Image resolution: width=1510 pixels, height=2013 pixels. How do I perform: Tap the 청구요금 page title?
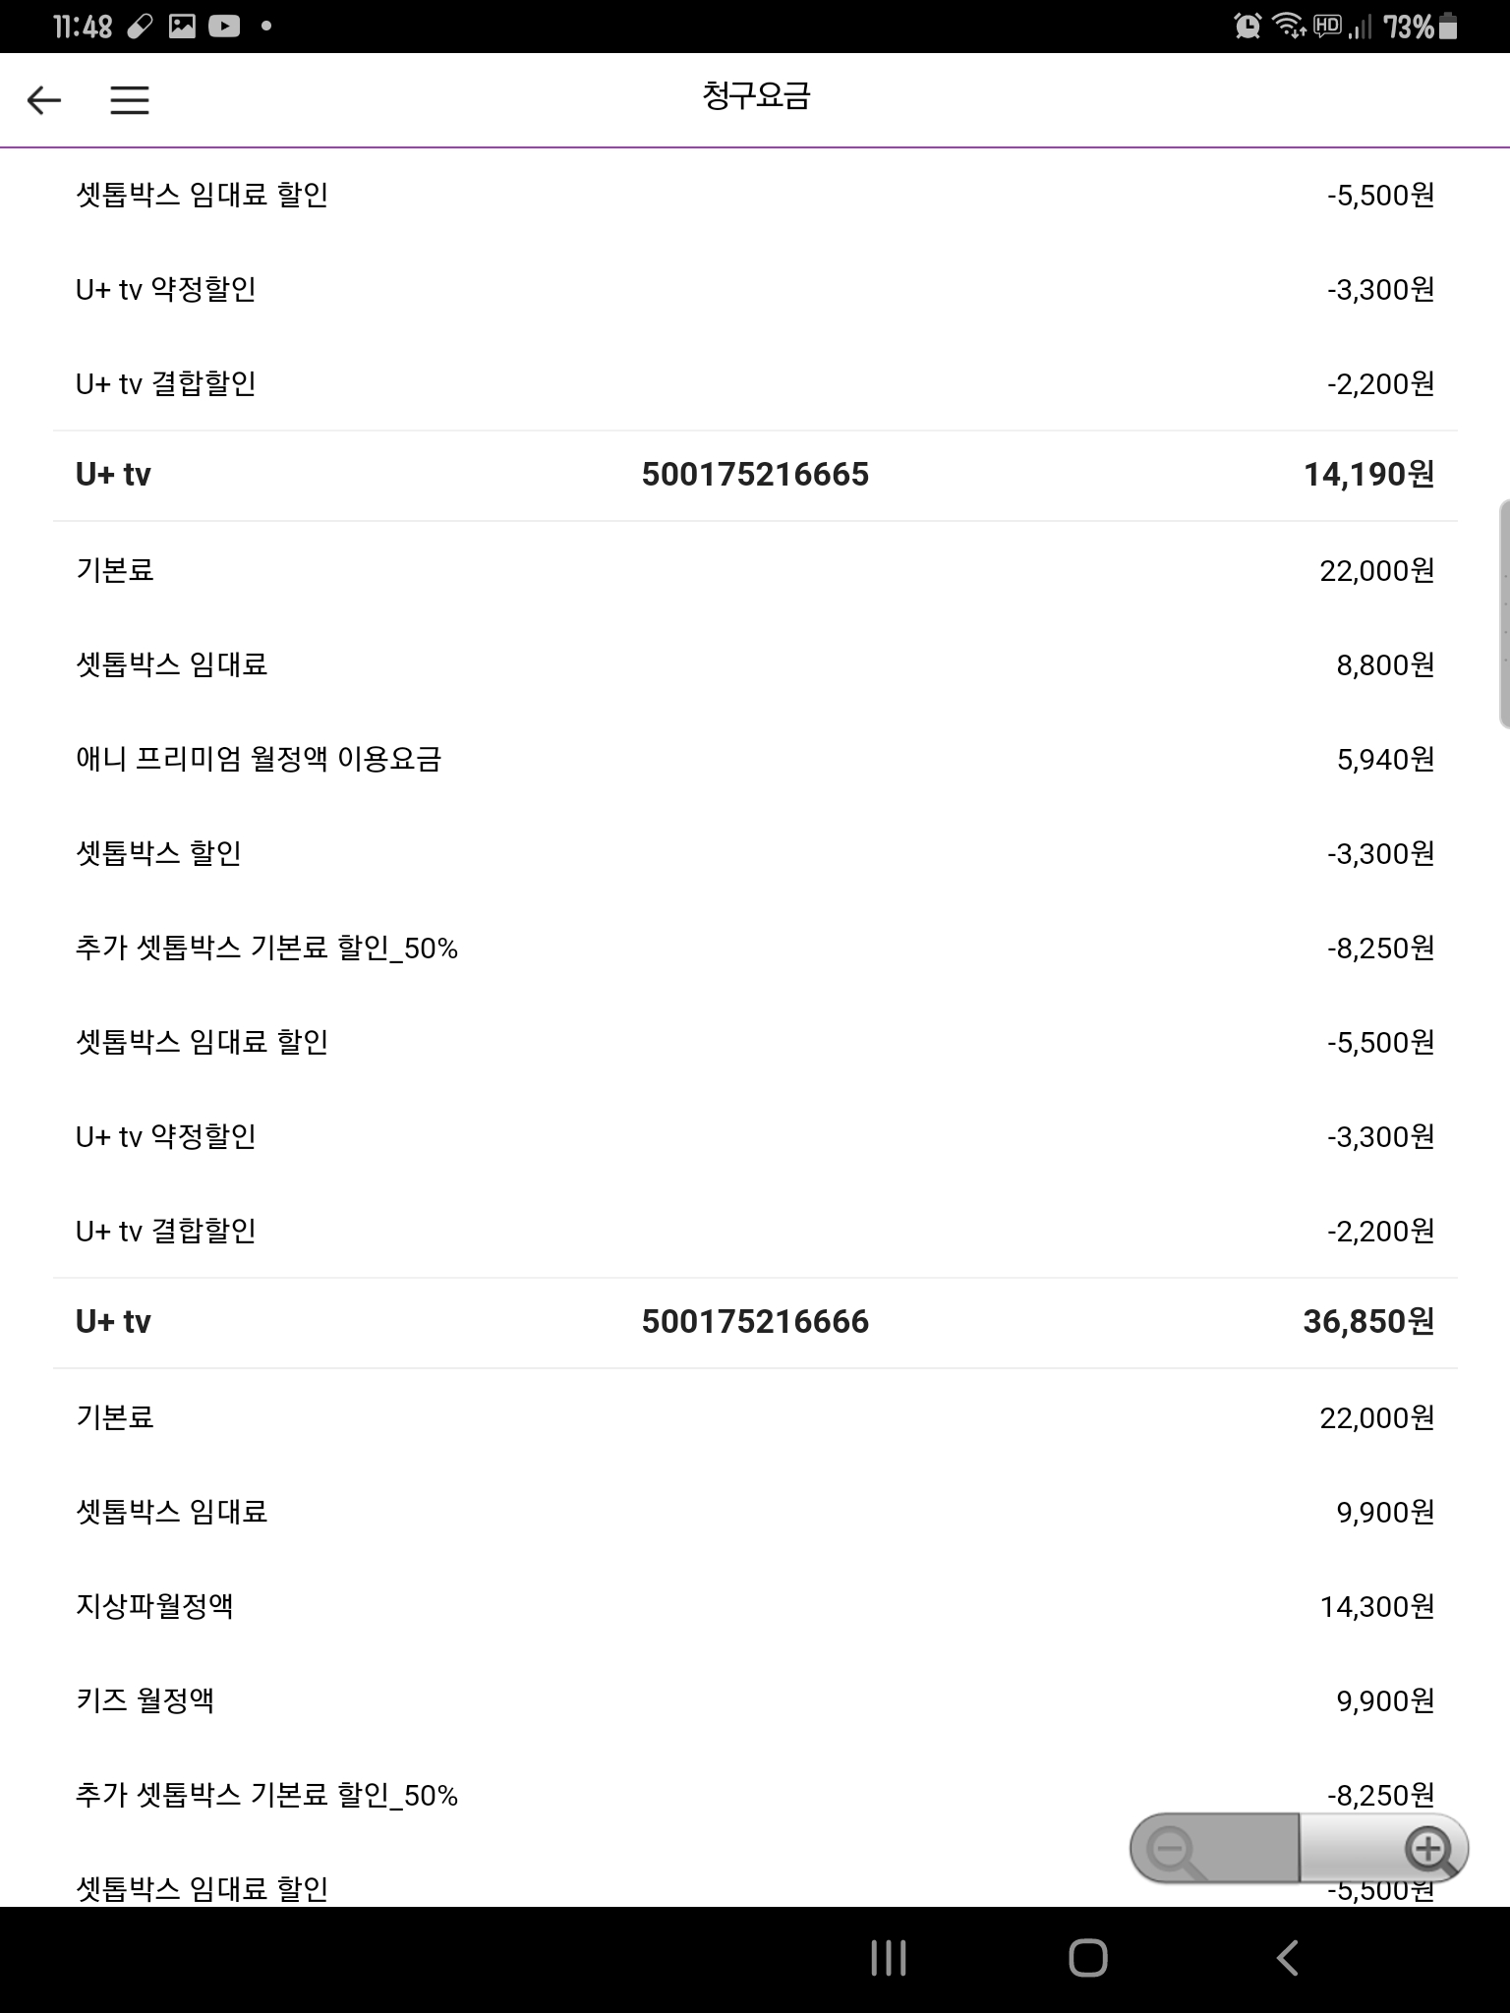[x=755, y=96]
